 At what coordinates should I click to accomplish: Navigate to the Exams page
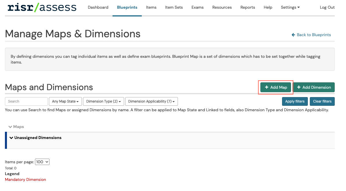(x=197, y=8)
